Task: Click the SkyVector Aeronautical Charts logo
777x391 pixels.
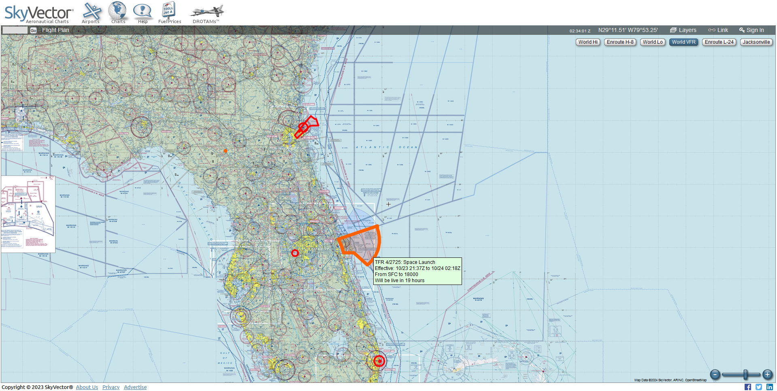Action: (39, 14)
